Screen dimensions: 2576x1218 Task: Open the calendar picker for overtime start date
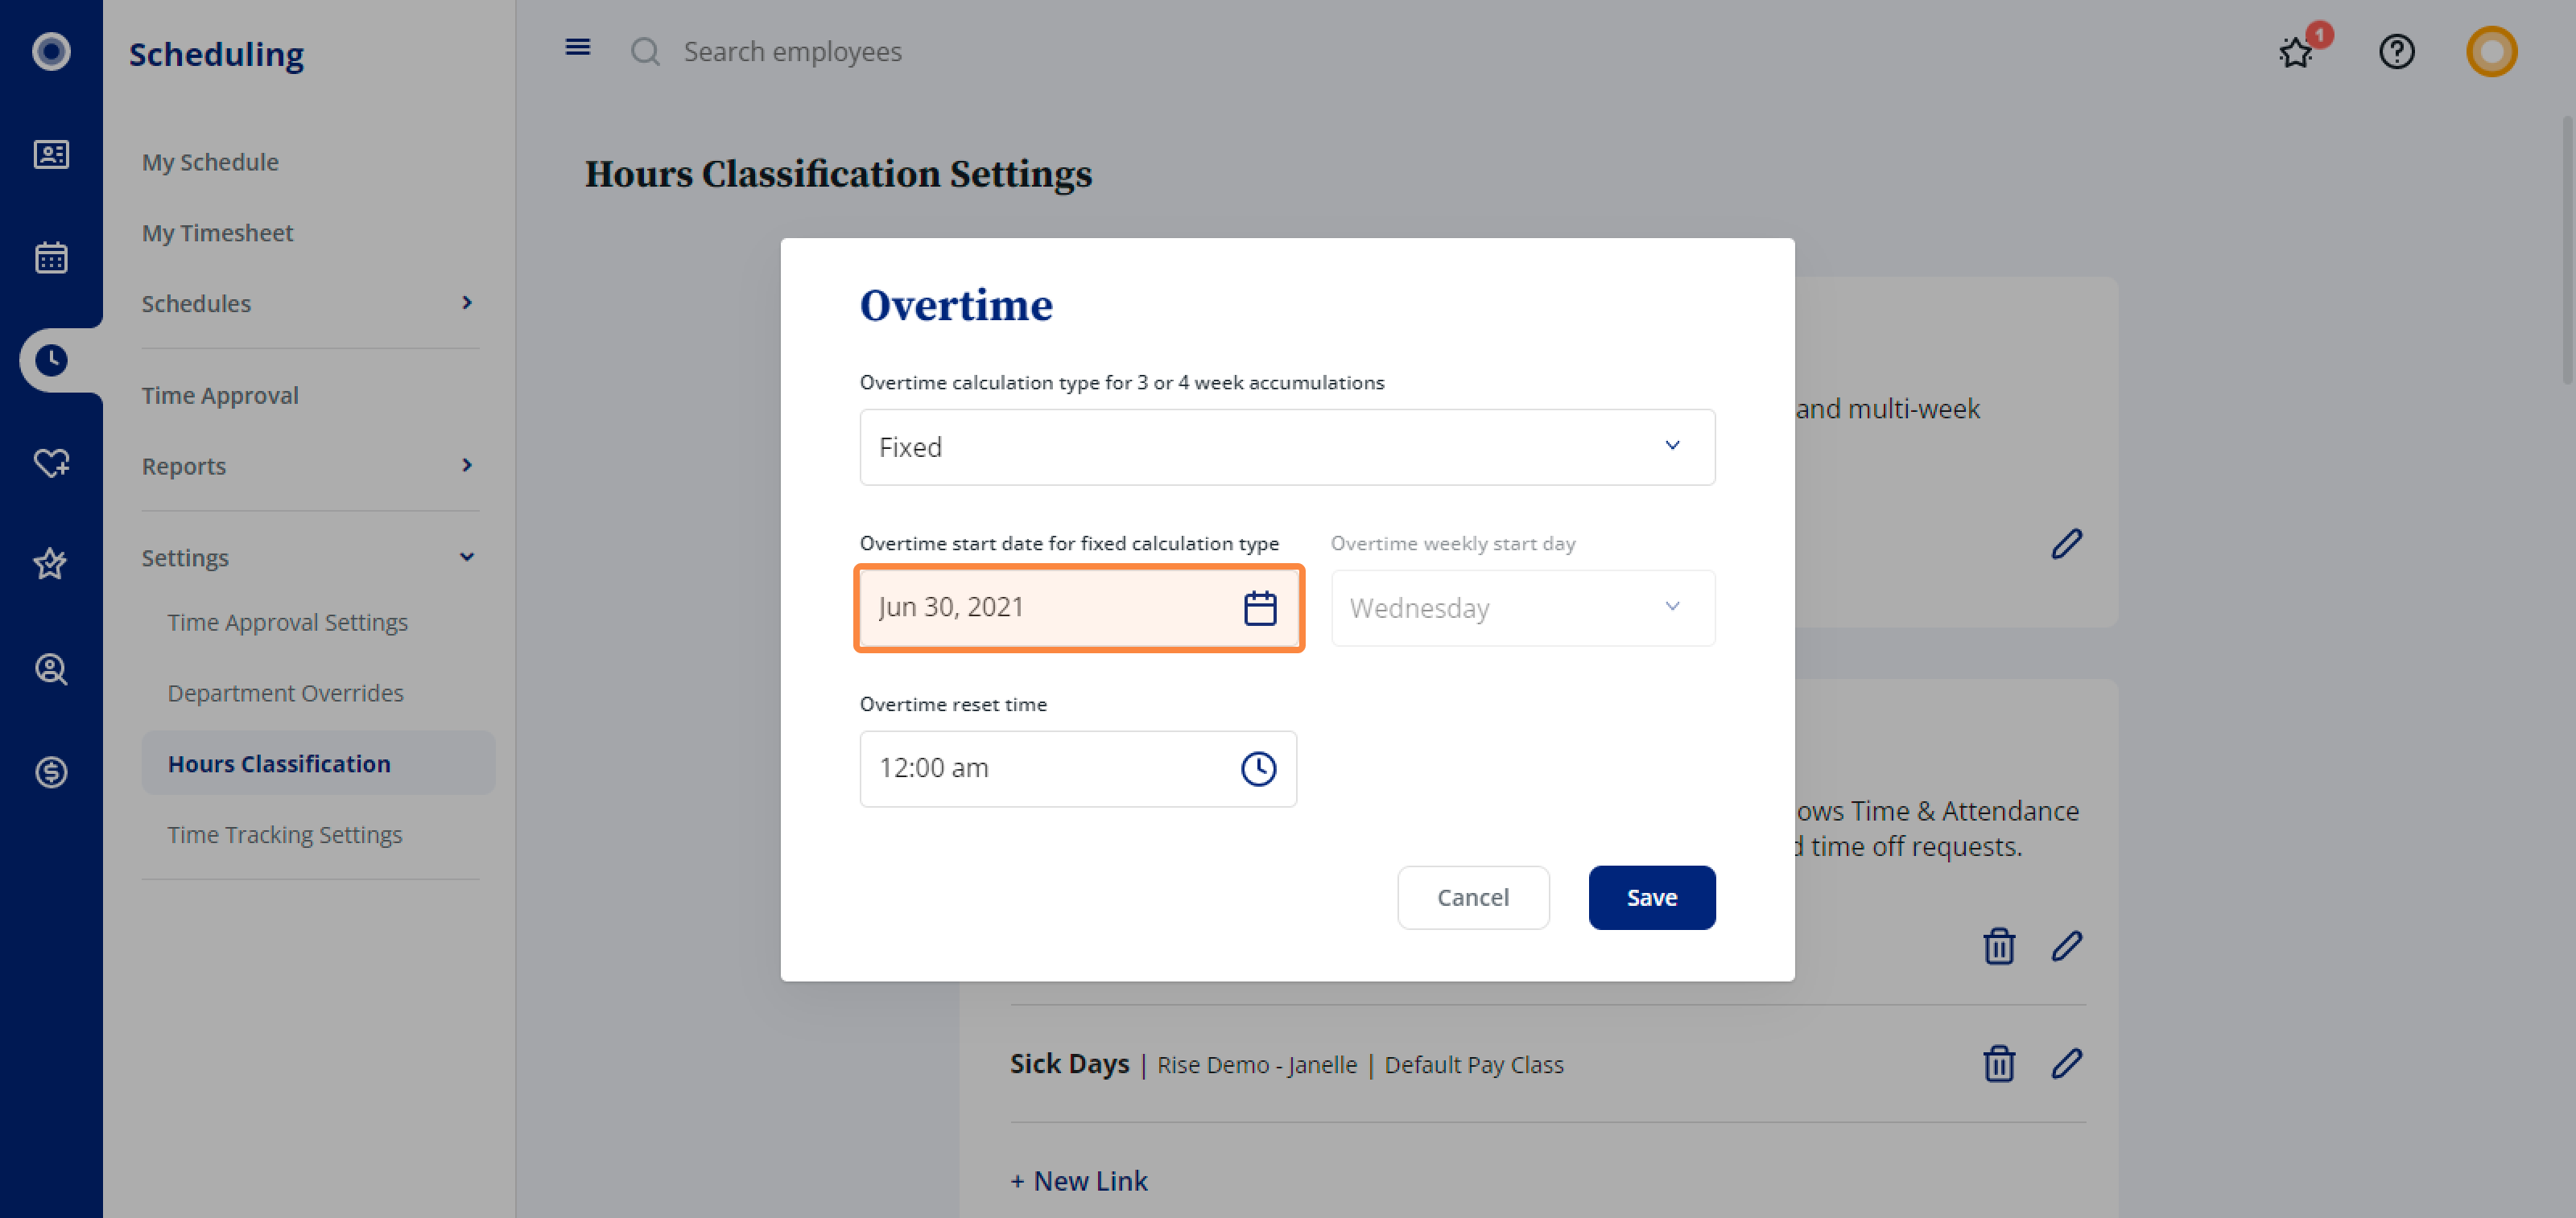[1259, 607]
